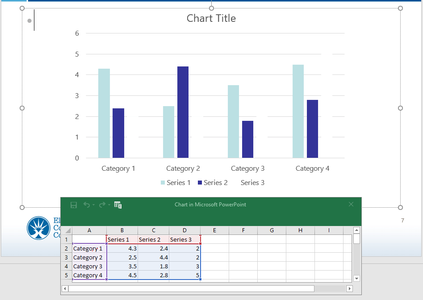Select column I header
This screenshot has height=300, width=423.
coord(329,230)
